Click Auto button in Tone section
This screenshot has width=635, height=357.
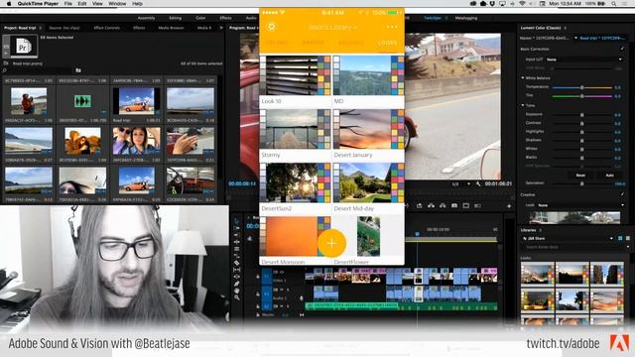click(610, 176)
